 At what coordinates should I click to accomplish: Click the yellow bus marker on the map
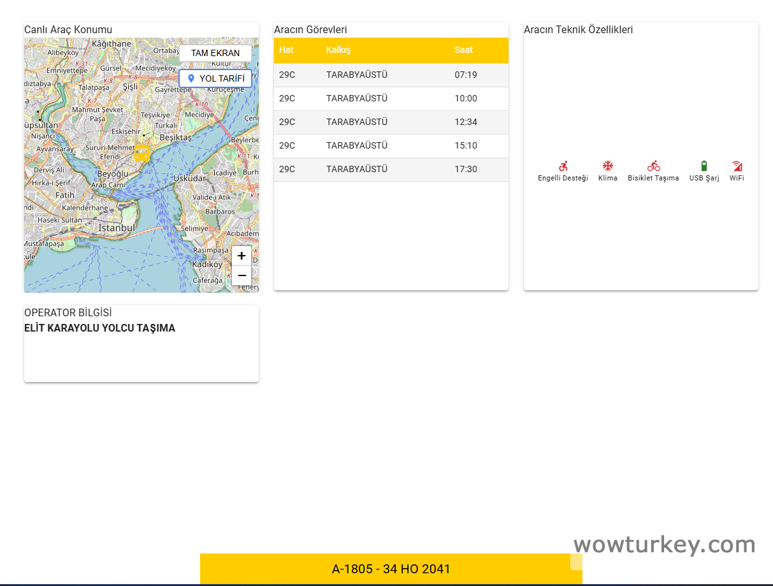[141, 153]
